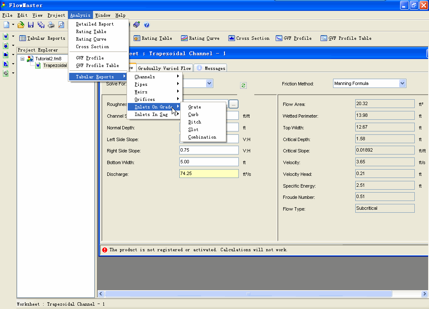Click the new pipe worksheet icon
The image size is (429, 309).
(x=6, y=45)
